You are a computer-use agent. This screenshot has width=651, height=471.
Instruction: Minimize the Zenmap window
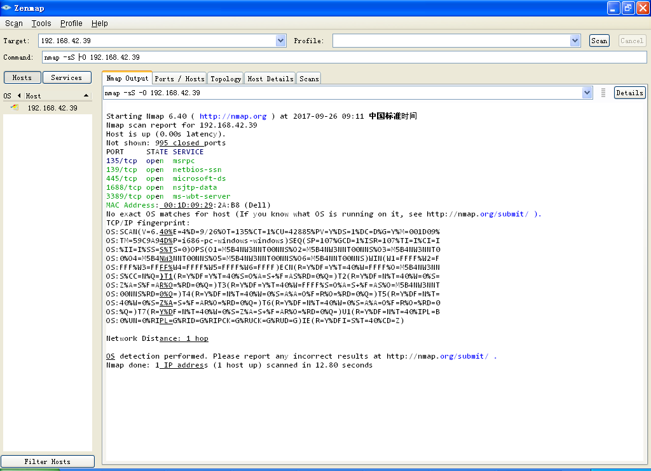pyautogui.click(x=613, y=8)
